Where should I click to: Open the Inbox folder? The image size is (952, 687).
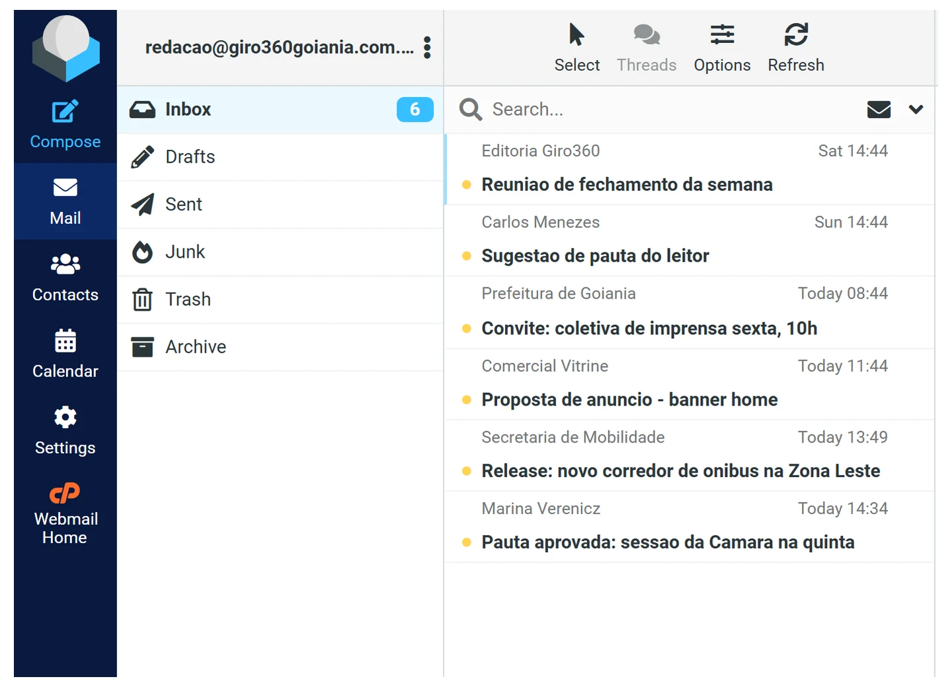[x=280, y=110]
